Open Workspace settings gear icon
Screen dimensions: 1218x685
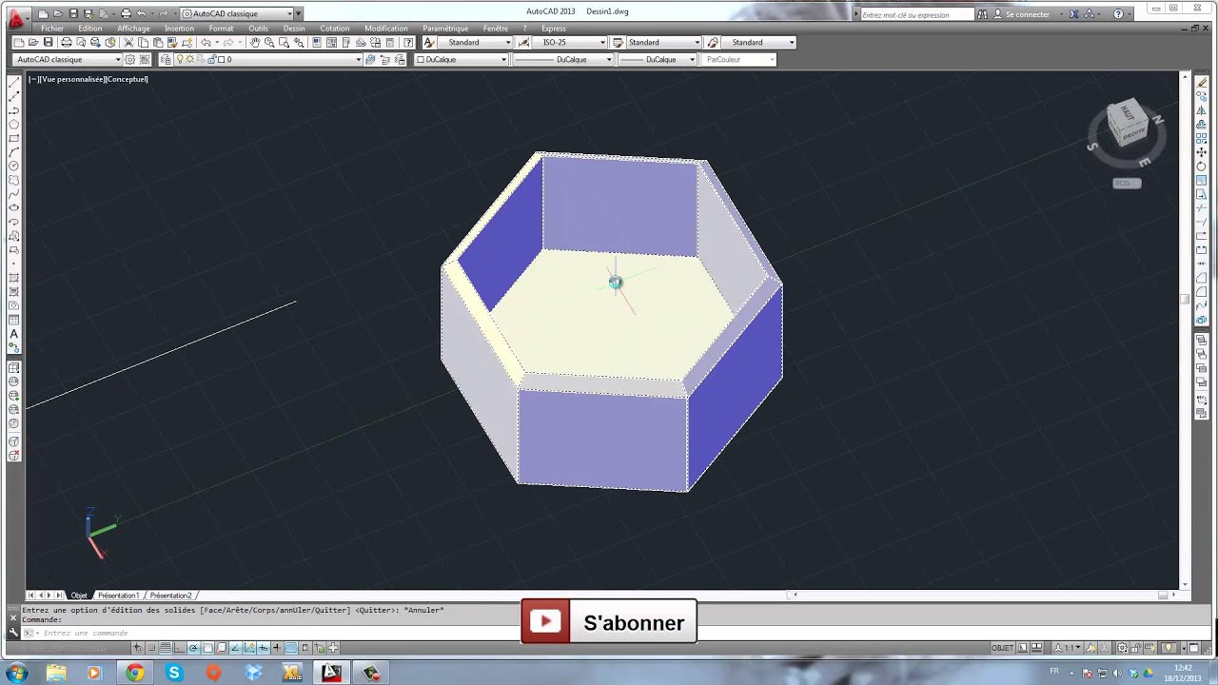(x=130, y=59)
